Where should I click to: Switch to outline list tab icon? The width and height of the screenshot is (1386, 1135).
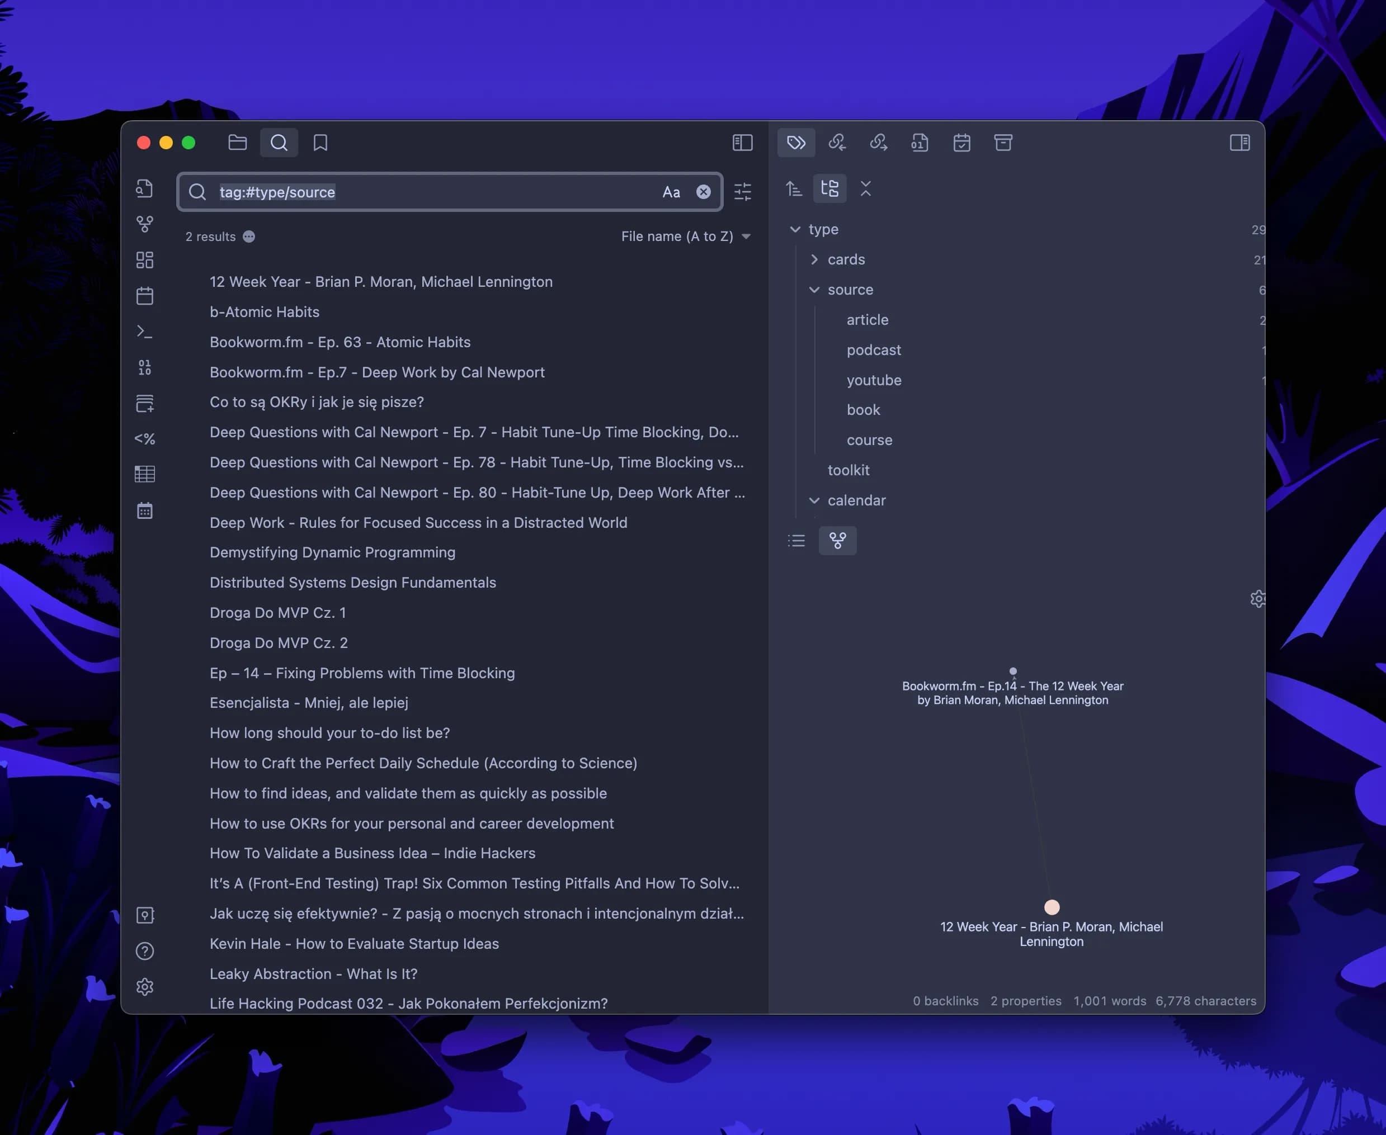coord(796,541)
